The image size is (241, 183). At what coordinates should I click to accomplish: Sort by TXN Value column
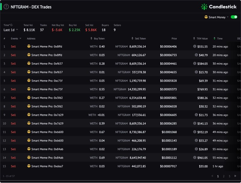[200, 39]
